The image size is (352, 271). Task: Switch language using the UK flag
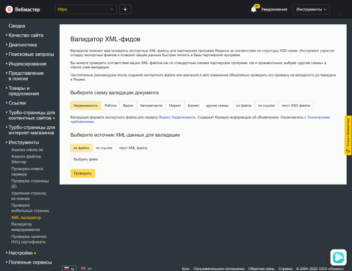(x=83, y=268)
